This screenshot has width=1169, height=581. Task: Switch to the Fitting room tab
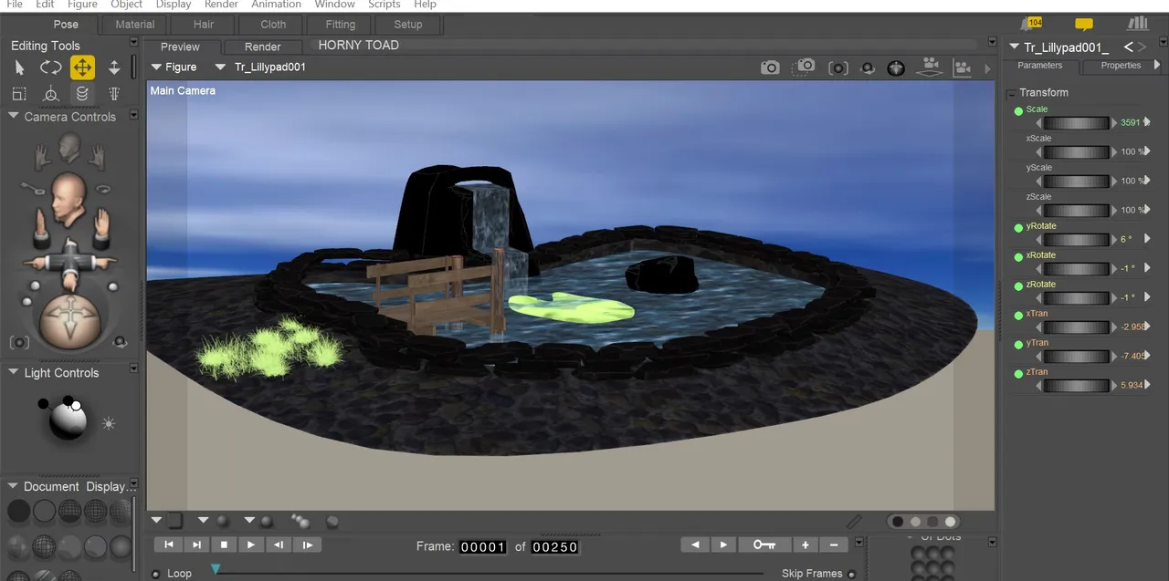341,25
